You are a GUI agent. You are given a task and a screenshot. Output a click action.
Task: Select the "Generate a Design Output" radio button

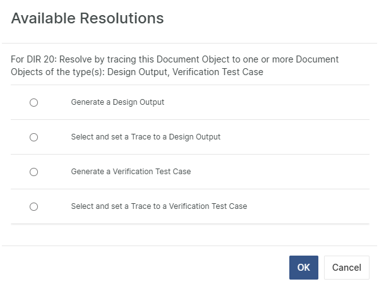click(34, 102)
